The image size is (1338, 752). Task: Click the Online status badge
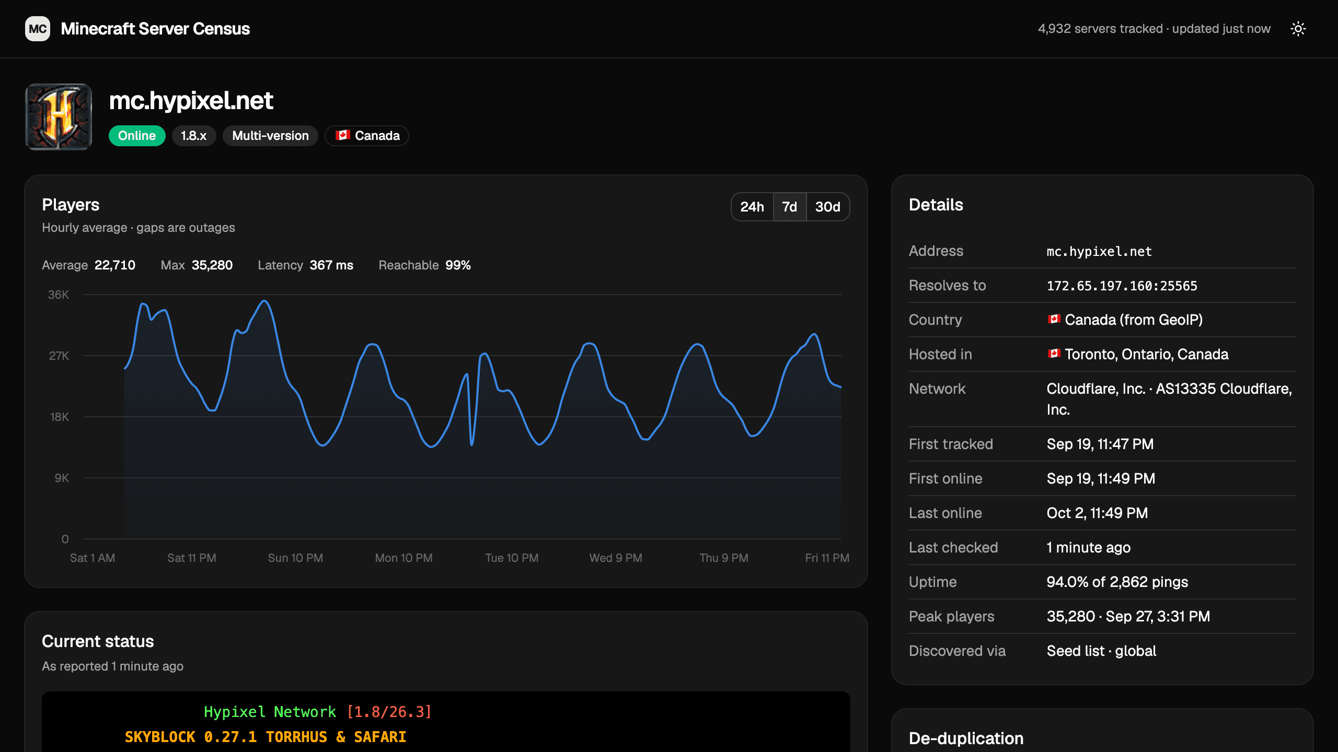137,136
